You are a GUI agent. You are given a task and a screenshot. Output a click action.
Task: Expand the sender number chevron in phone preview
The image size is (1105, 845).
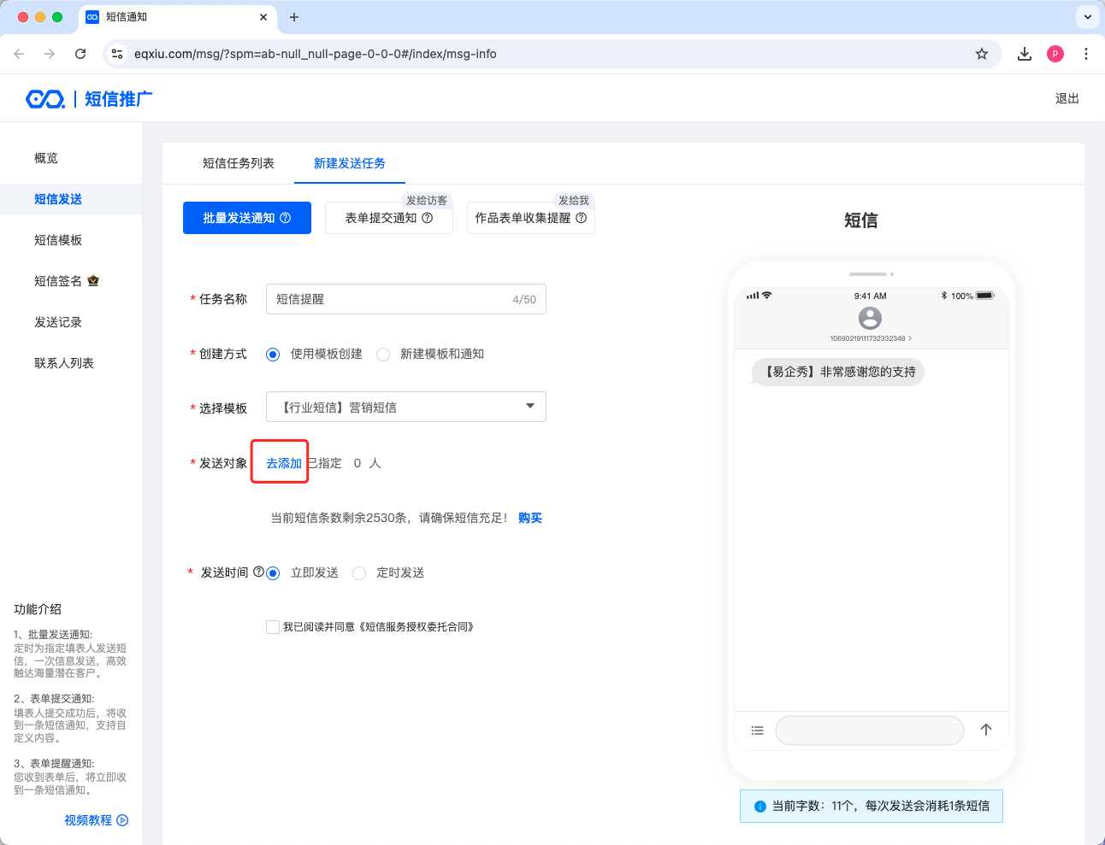coord(910,338)
